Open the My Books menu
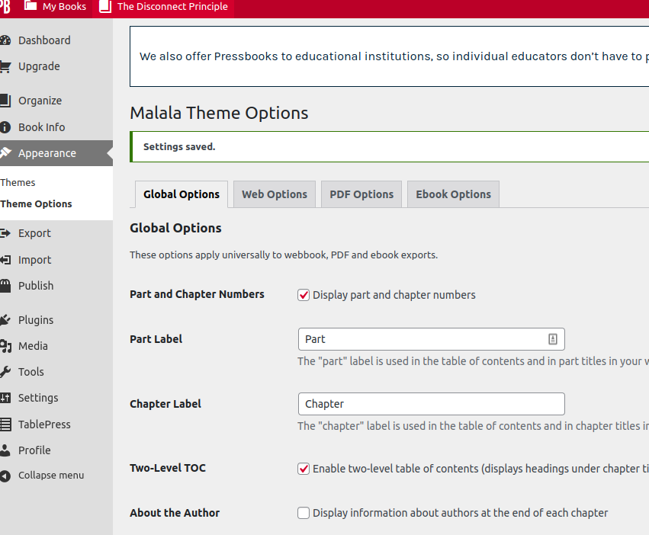The height and width of the screenshot is (535, 649). [55, 7]
